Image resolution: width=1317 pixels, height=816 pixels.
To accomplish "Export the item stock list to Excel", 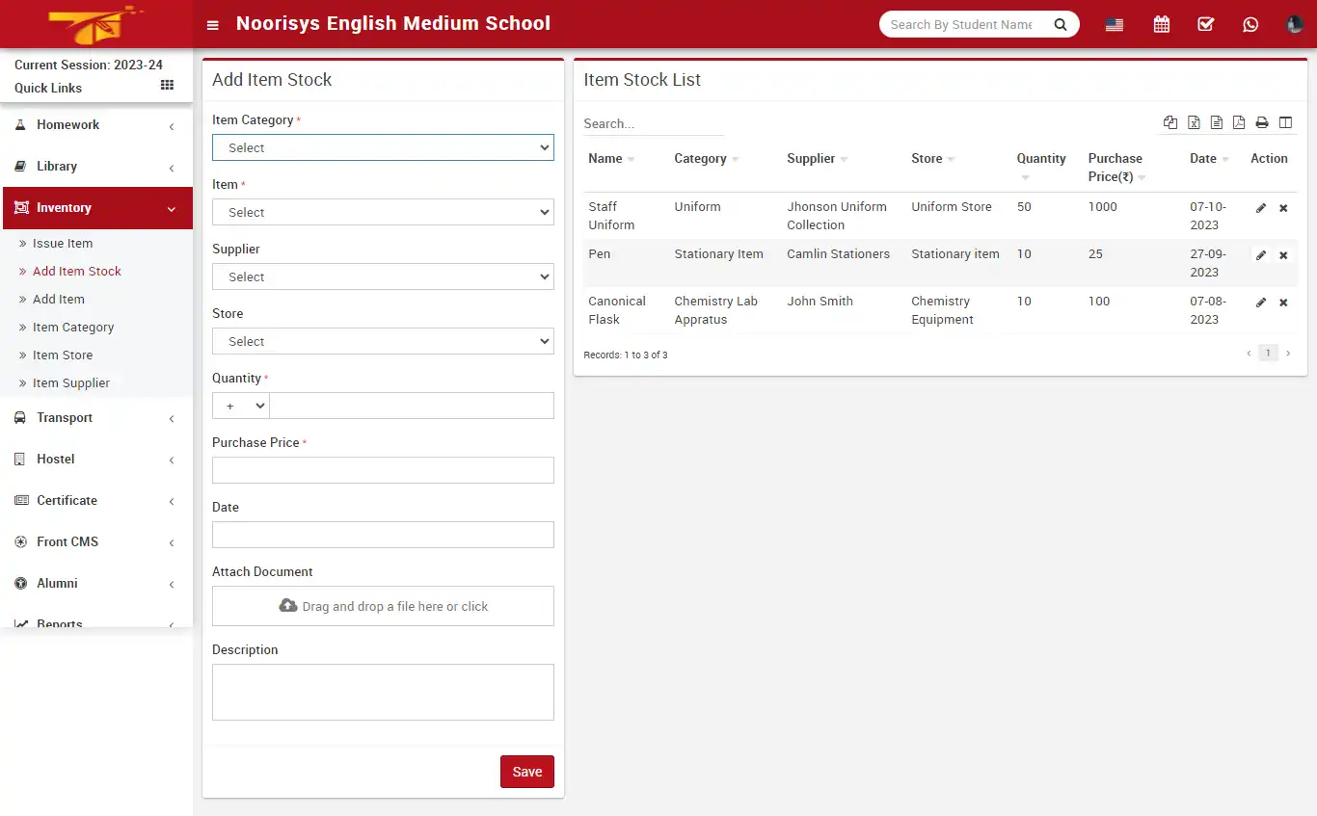I will 1194,122.
